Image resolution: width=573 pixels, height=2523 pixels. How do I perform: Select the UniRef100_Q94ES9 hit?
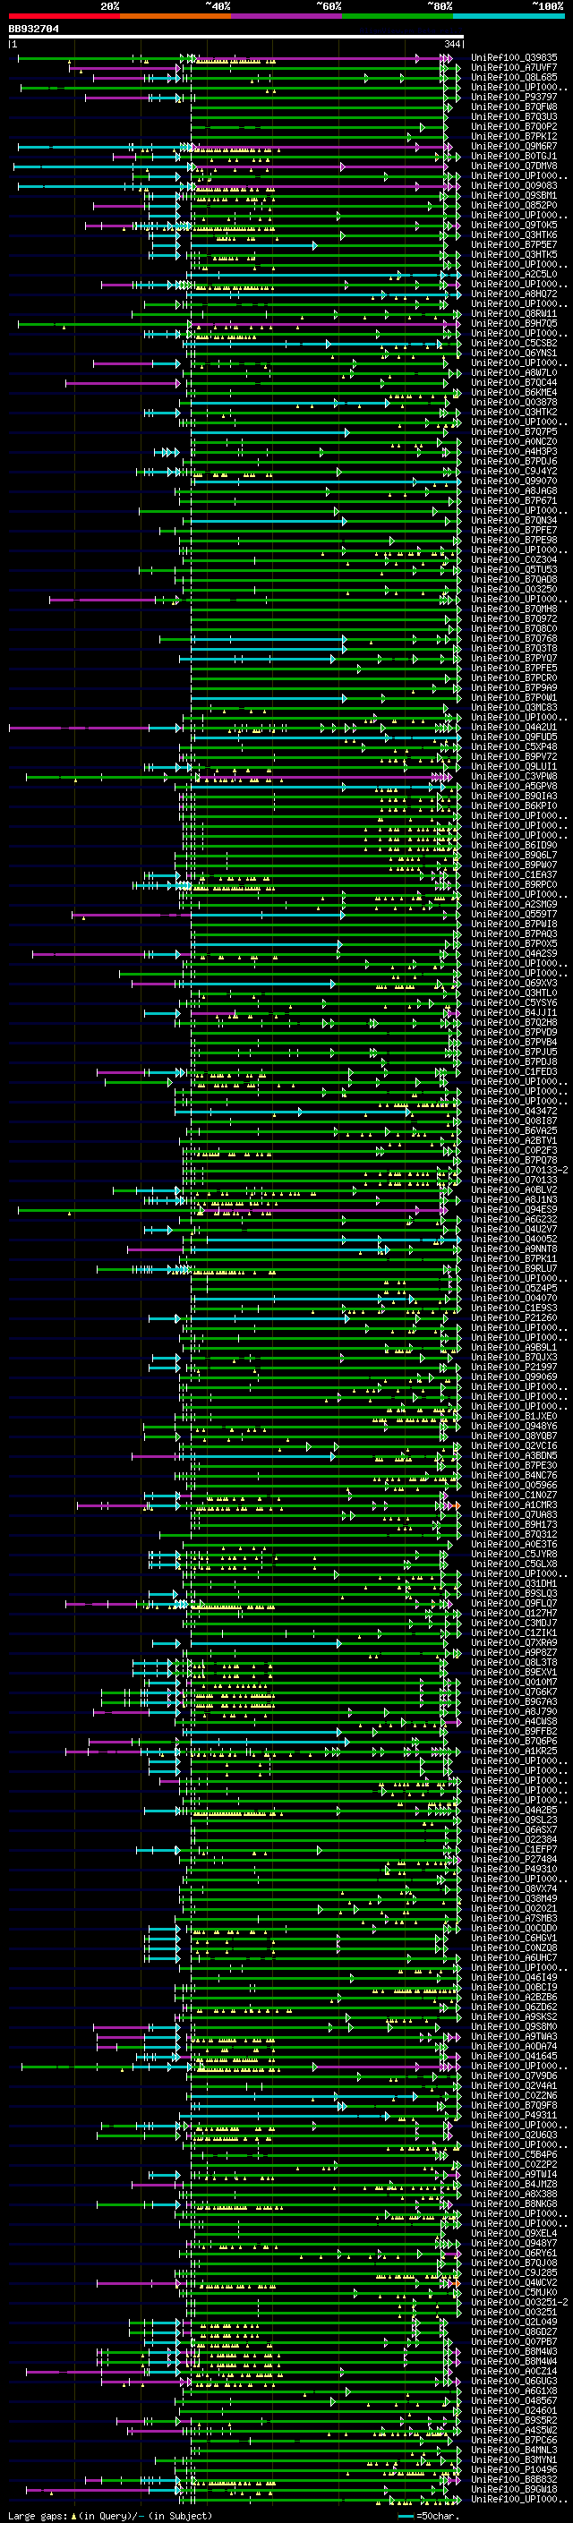[514, 1208]
